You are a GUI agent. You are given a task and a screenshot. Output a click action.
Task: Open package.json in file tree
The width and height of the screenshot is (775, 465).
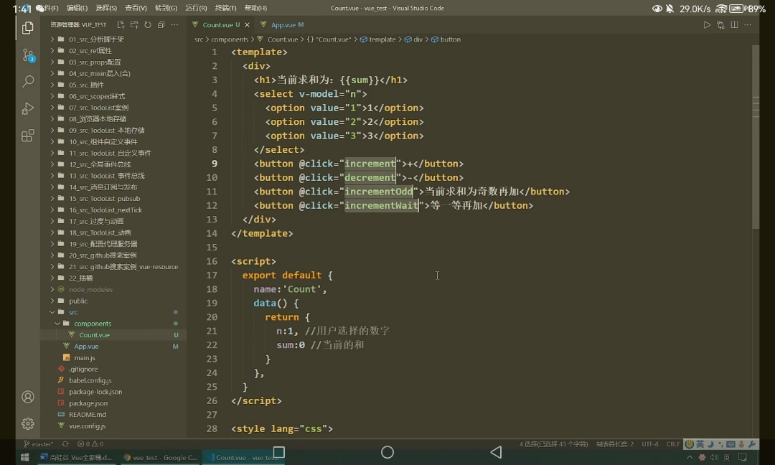pyautogui.click(x=88, y=403)
